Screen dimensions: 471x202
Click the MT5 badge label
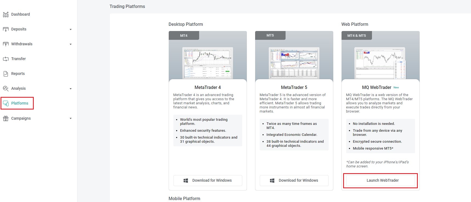pyautogui.click(x=270, y=35)
